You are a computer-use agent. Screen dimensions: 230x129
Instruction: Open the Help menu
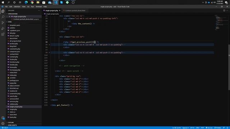pos(45,6)
